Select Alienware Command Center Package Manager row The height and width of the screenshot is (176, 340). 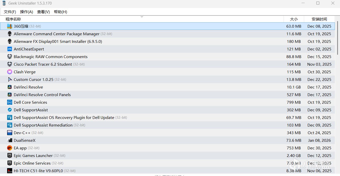(167, 34)
